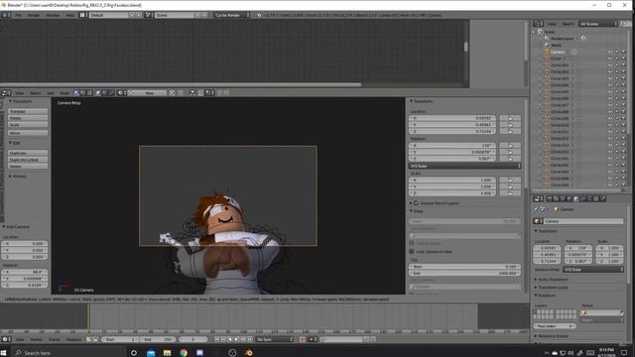Click the Duplicate Linked button
This screenshot has width=635, height=357.
click(28, 160)
